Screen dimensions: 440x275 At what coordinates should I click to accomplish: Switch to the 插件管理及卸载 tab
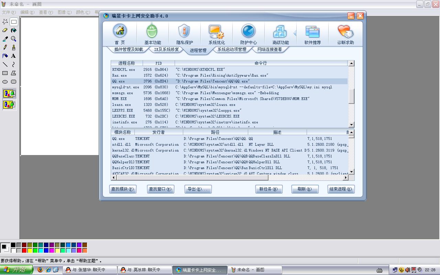coord(129,49)
